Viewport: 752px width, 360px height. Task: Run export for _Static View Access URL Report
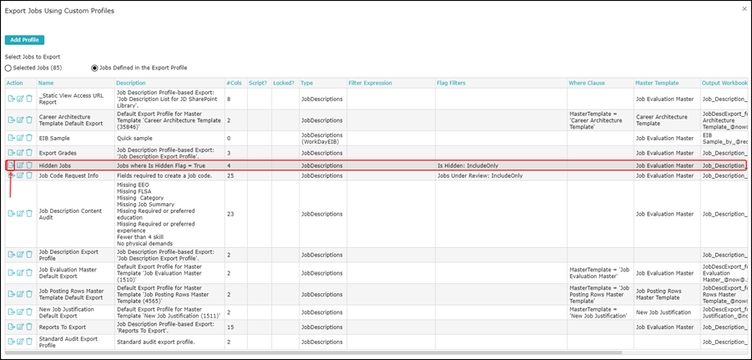point(12,99)
